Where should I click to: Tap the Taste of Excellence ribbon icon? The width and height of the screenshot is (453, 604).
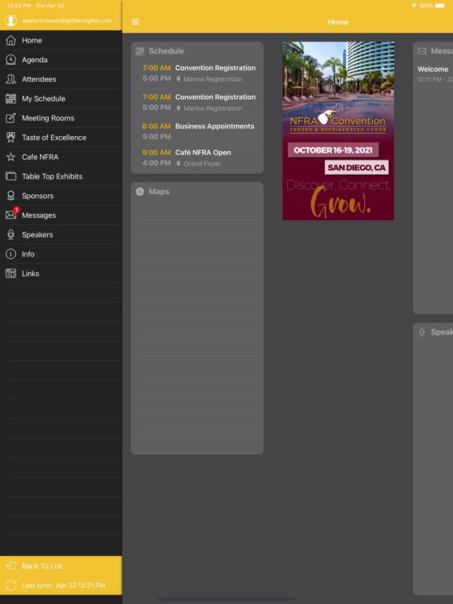pos(11,137)
